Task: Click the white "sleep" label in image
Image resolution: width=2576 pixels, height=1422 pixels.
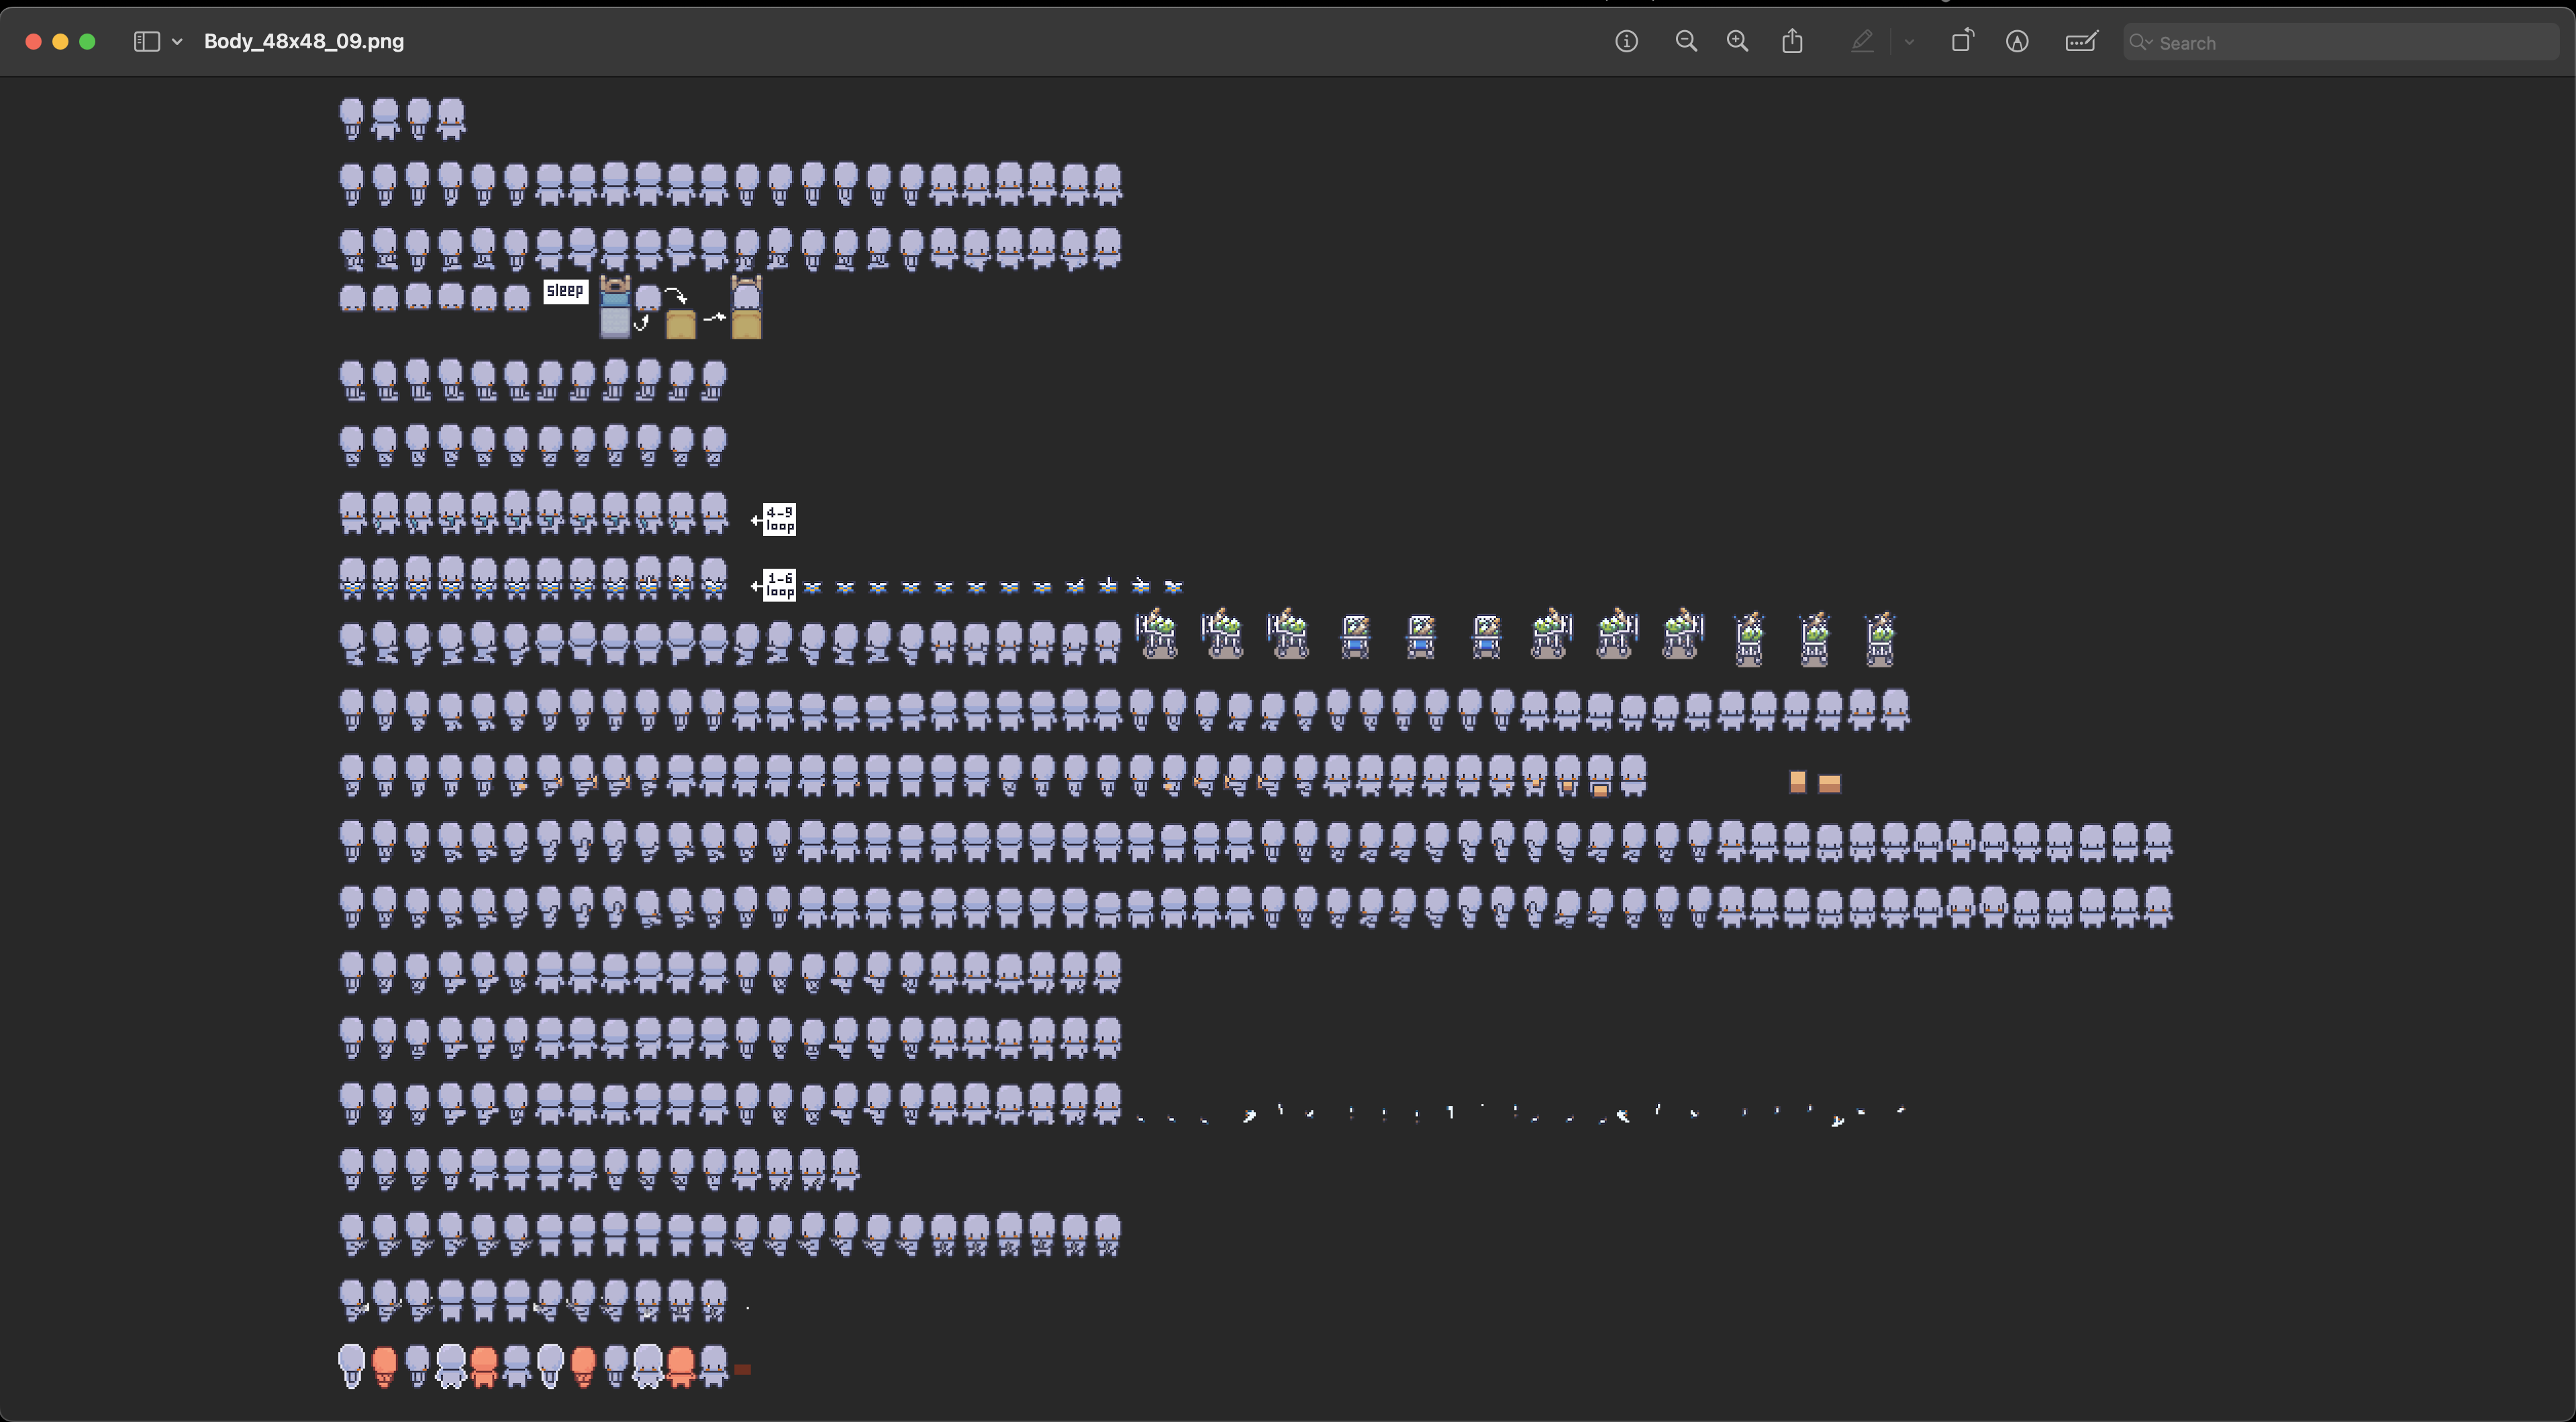Action: tap(565, 291)
